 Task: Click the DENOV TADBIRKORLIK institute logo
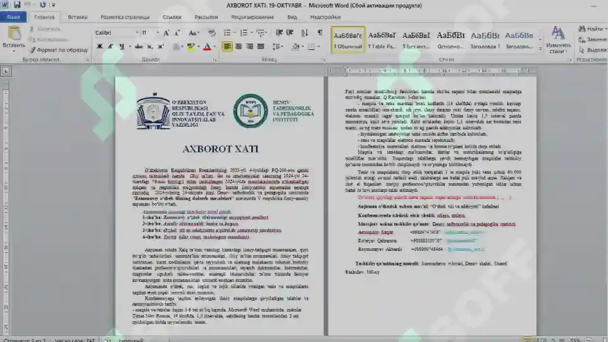[x=251, y=111]
